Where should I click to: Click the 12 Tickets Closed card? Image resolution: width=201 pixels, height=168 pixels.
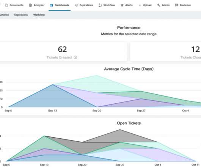pos(166,52)
